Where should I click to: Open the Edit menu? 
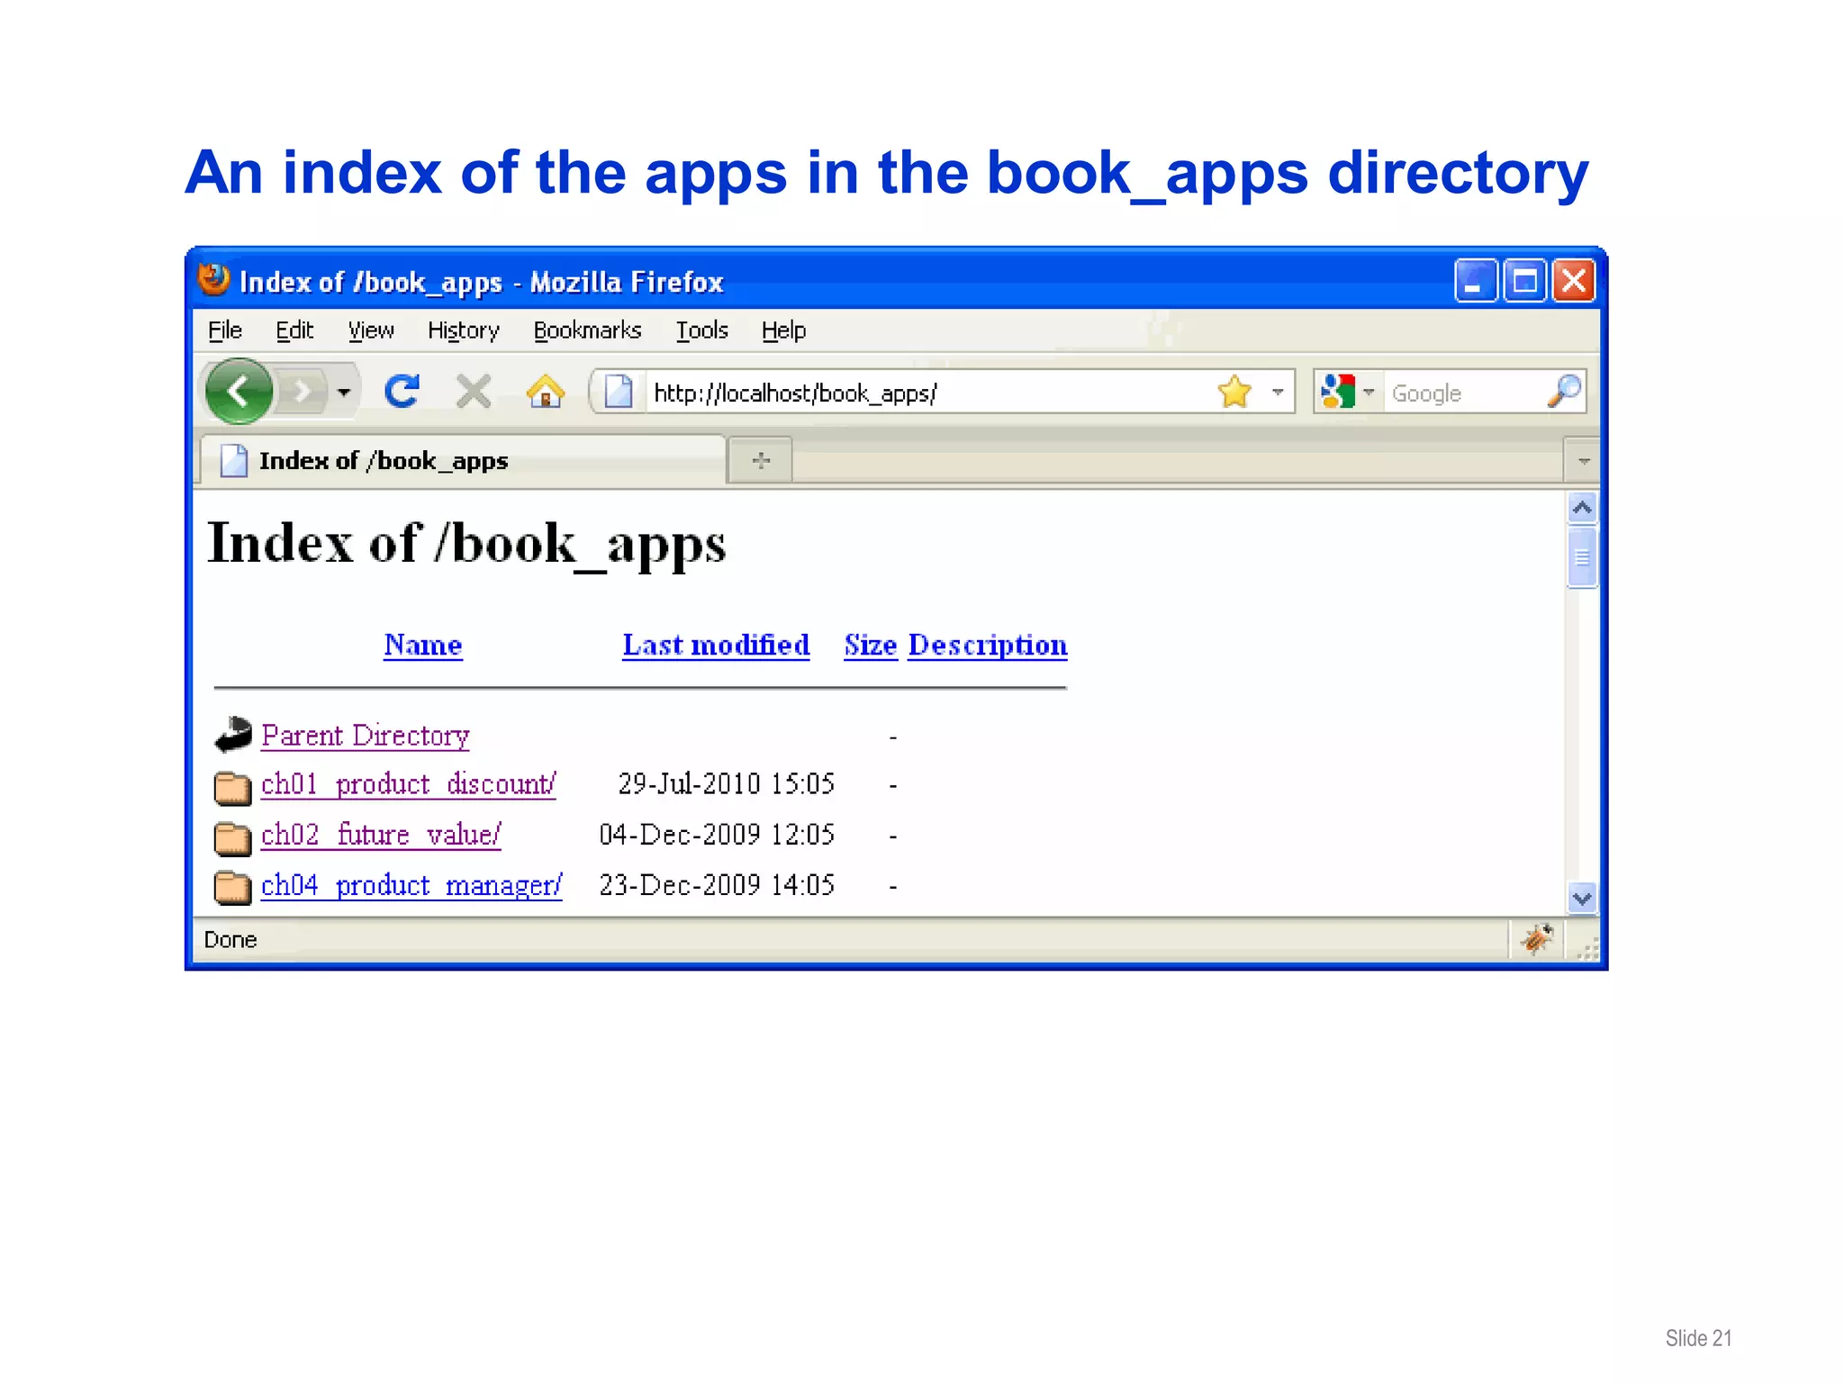tap(294, 330)
